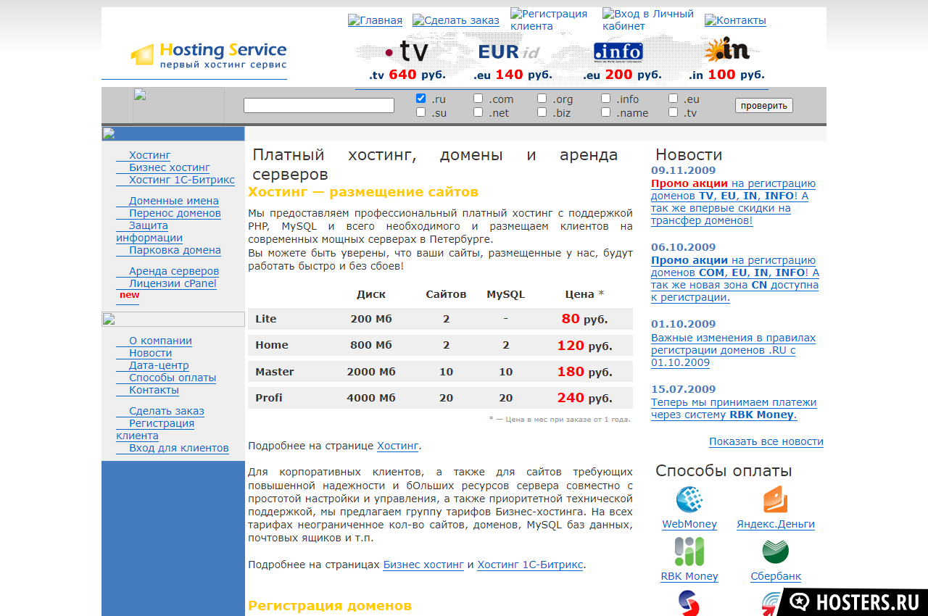Select the Profi tariff row name
This screenshot has height=616, width=928.
[269, 398]
